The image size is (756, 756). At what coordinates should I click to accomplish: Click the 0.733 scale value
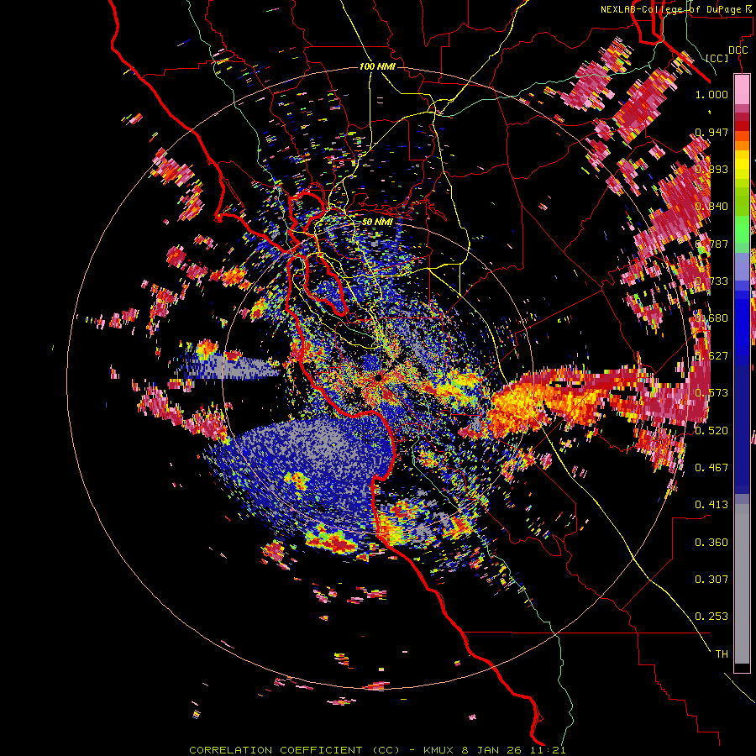coord(711,281)
